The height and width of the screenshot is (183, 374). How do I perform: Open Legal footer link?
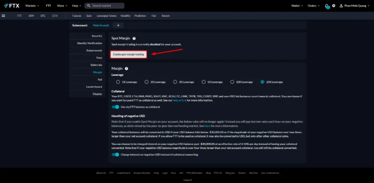(165, 173)
